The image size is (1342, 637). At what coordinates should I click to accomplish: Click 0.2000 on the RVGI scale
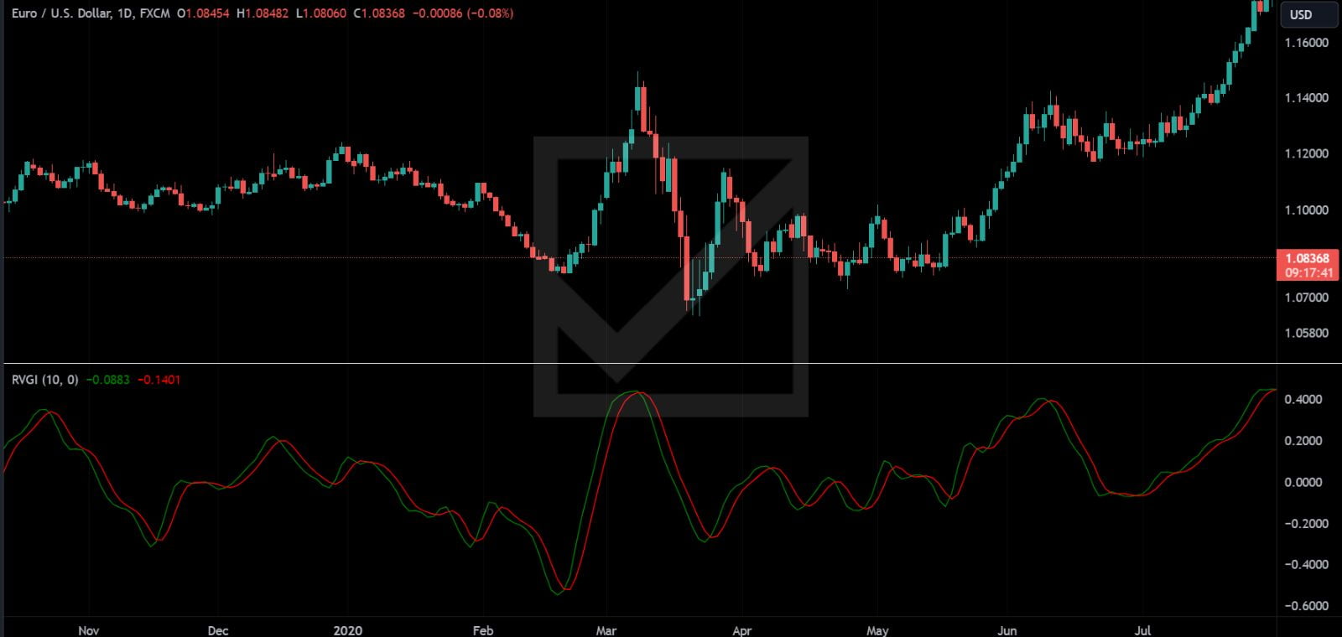coord(1303,441)
